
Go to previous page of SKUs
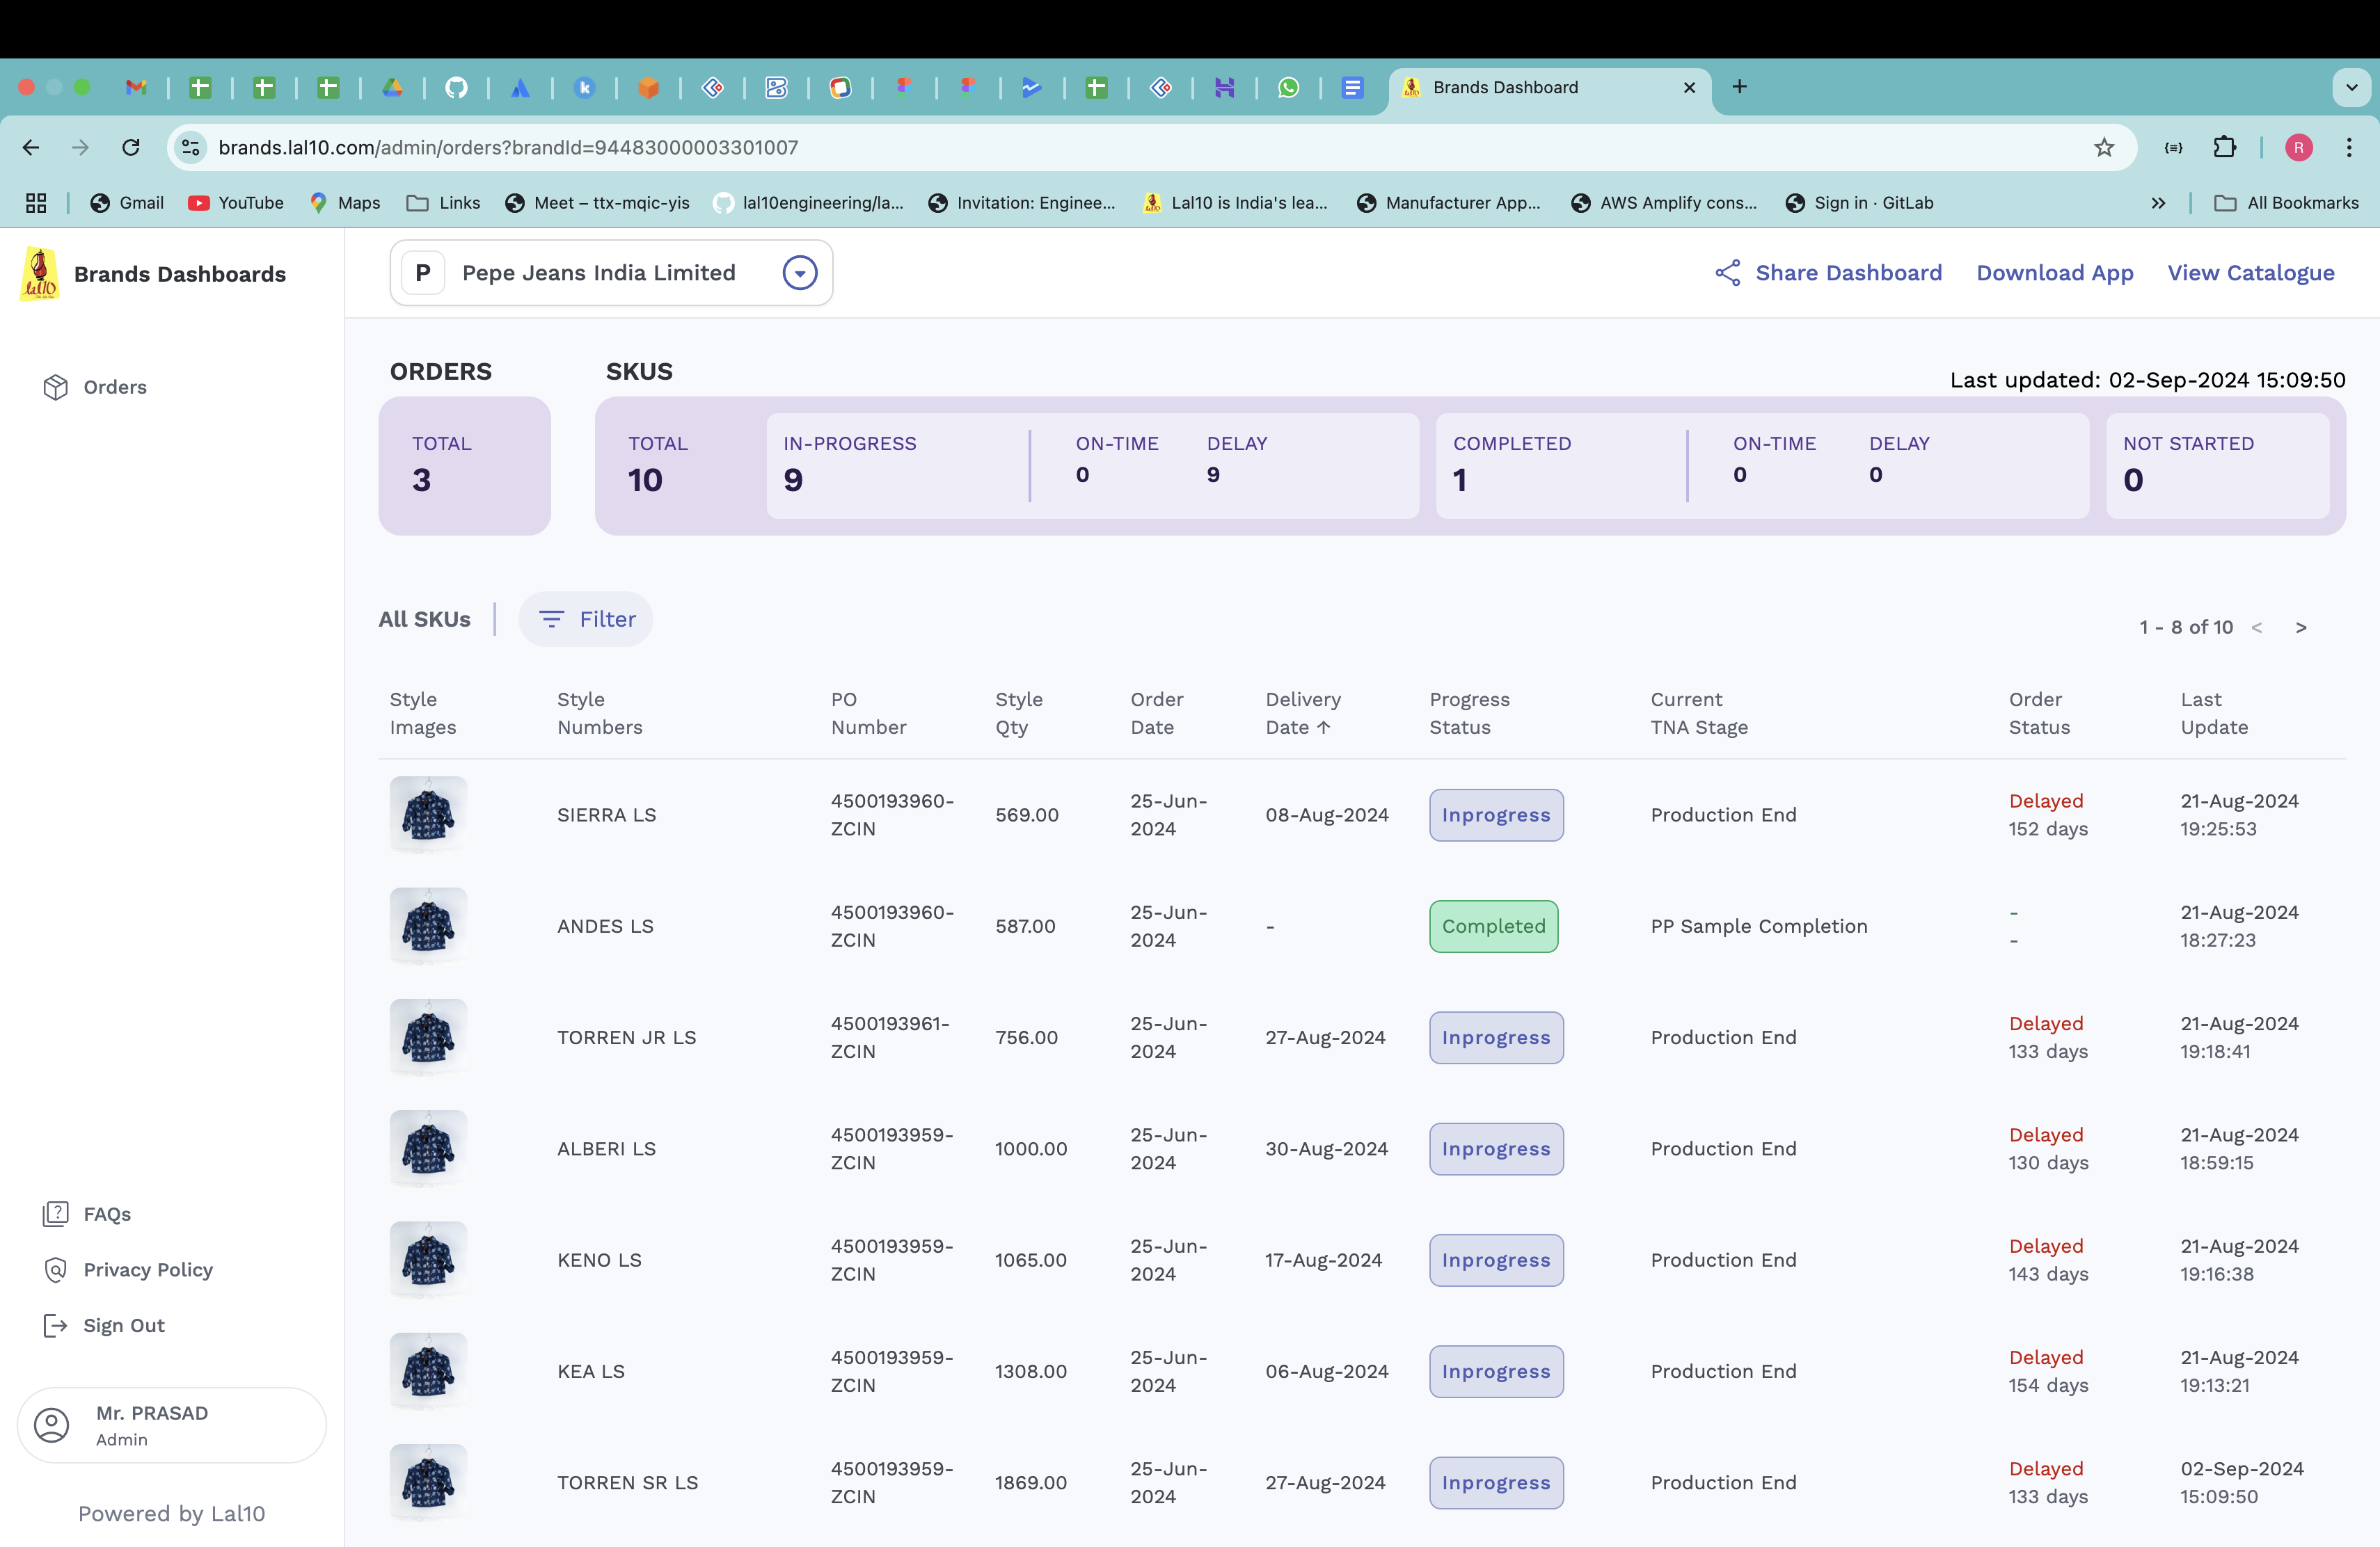2256,627
